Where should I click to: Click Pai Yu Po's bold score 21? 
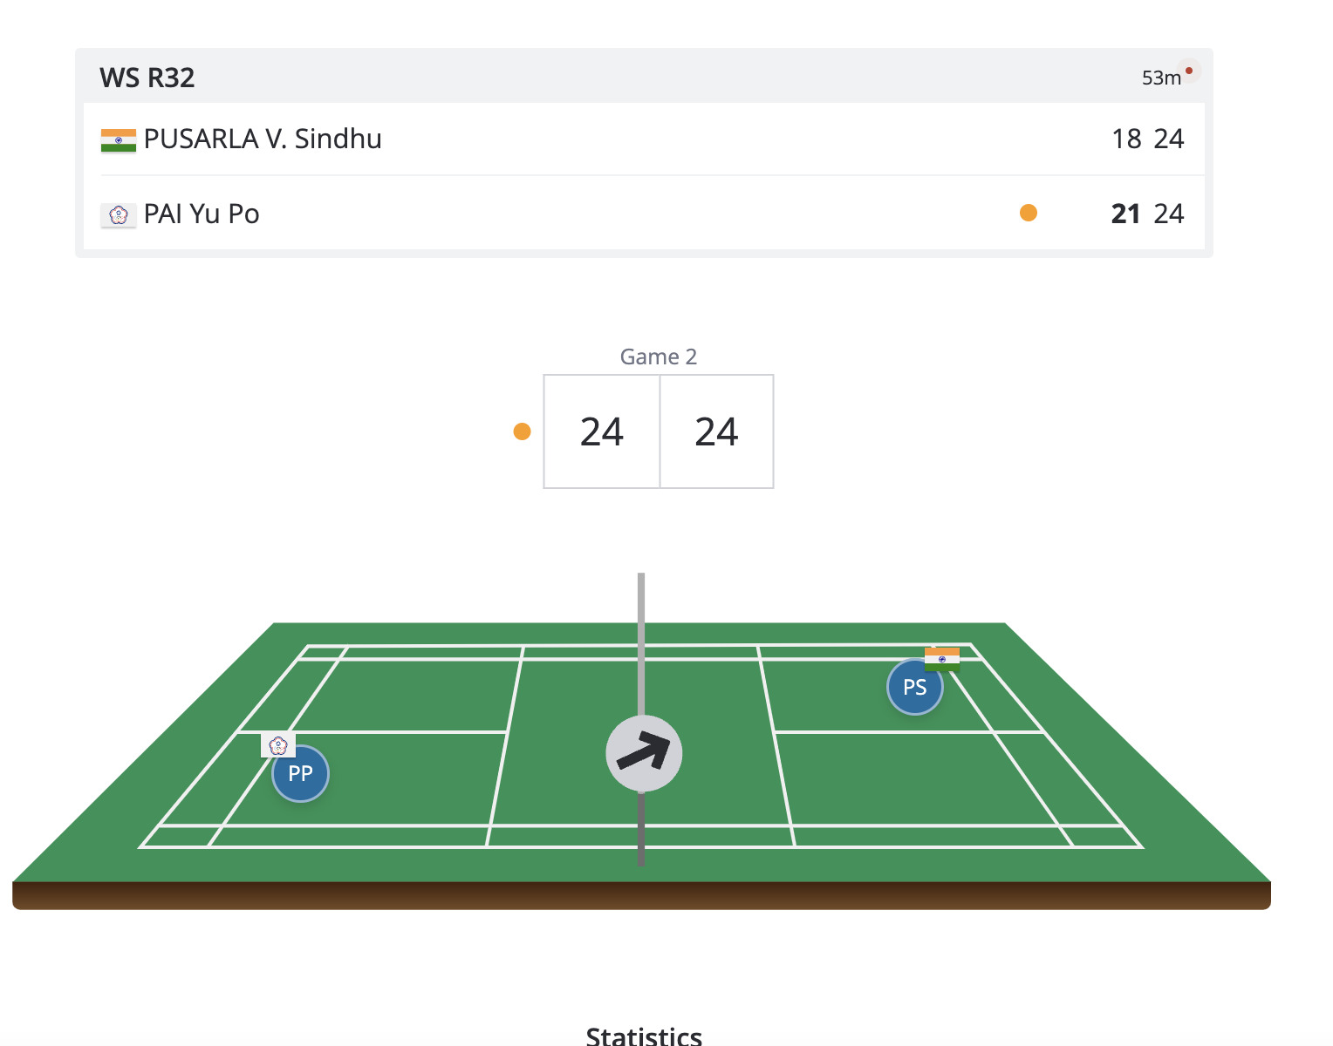[x=1125, y=214]
